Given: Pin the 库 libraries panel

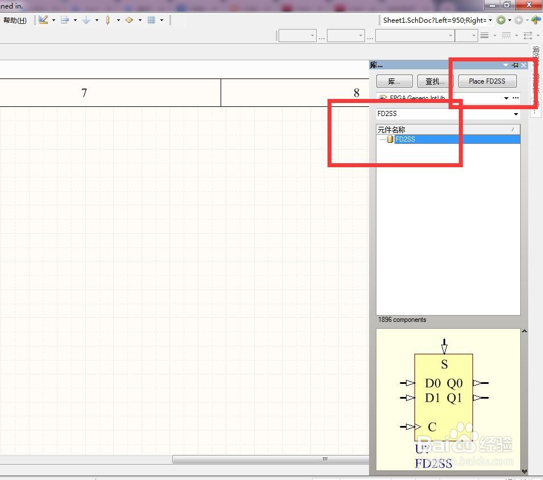Looking at the screenshot, I should [515, 65].
